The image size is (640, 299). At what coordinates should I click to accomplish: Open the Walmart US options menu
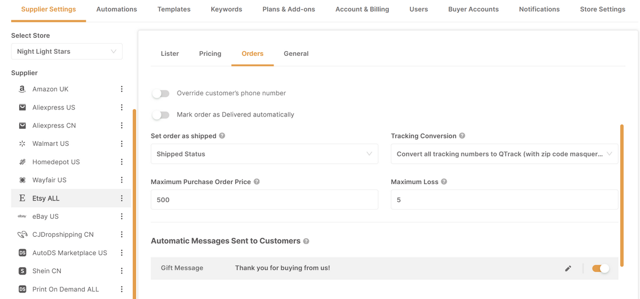(x=122, y=144)
